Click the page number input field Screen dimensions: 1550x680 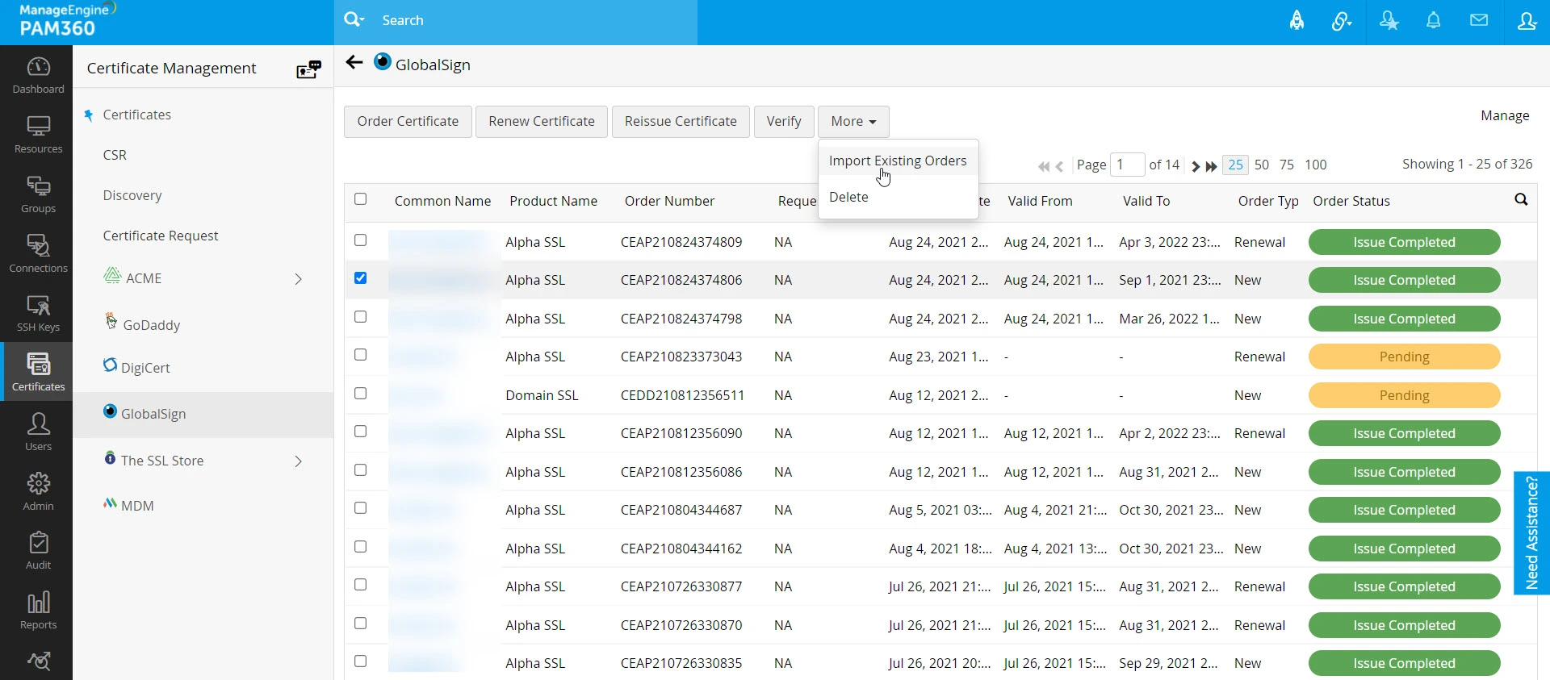[1127, 165]
